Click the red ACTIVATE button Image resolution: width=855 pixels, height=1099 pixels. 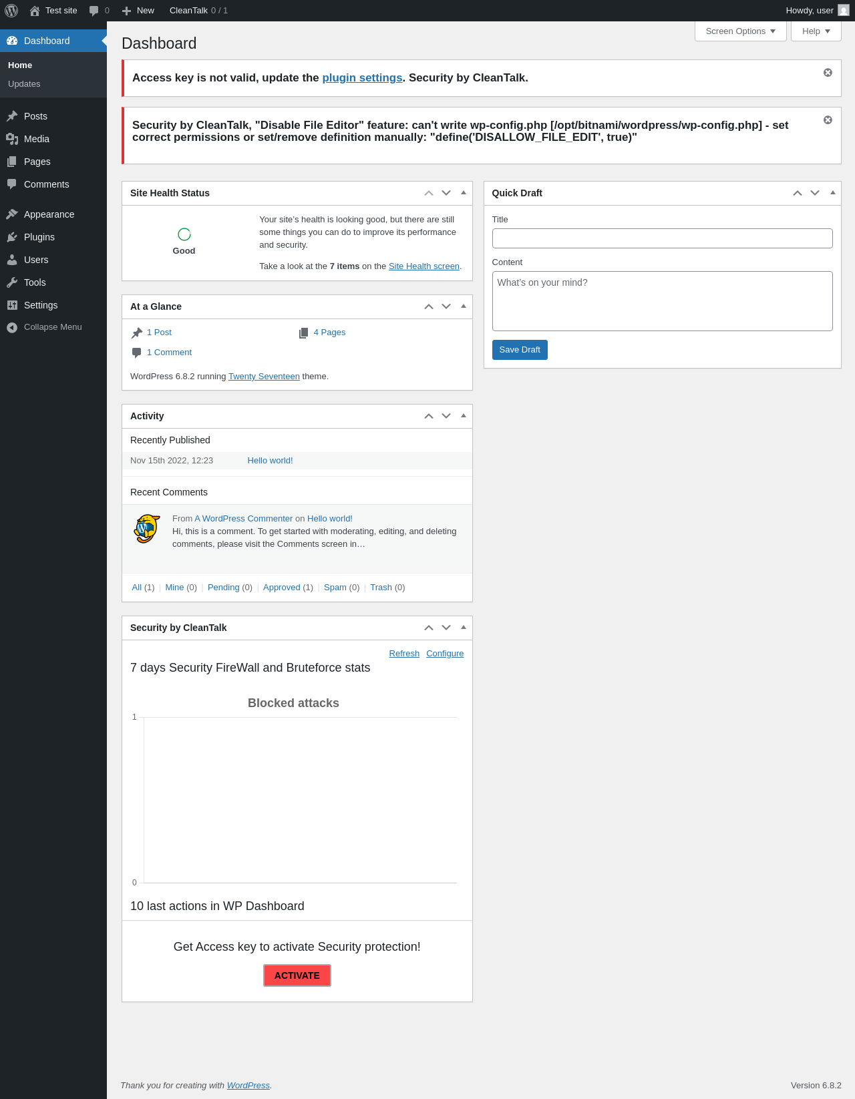pyautogui.click(x=297, y=975)
